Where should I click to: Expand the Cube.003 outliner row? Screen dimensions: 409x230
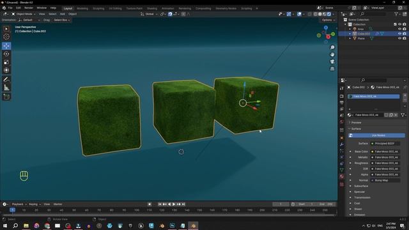[350, 34]
